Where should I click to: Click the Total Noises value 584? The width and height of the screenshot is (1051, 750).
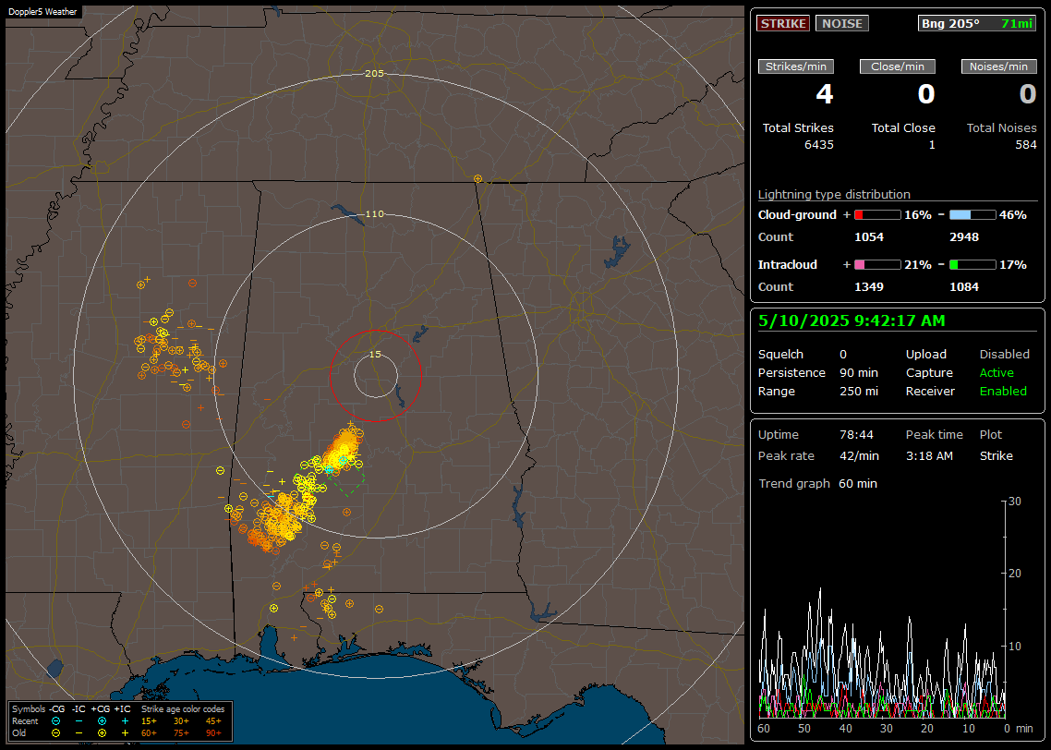[1025, 145]
